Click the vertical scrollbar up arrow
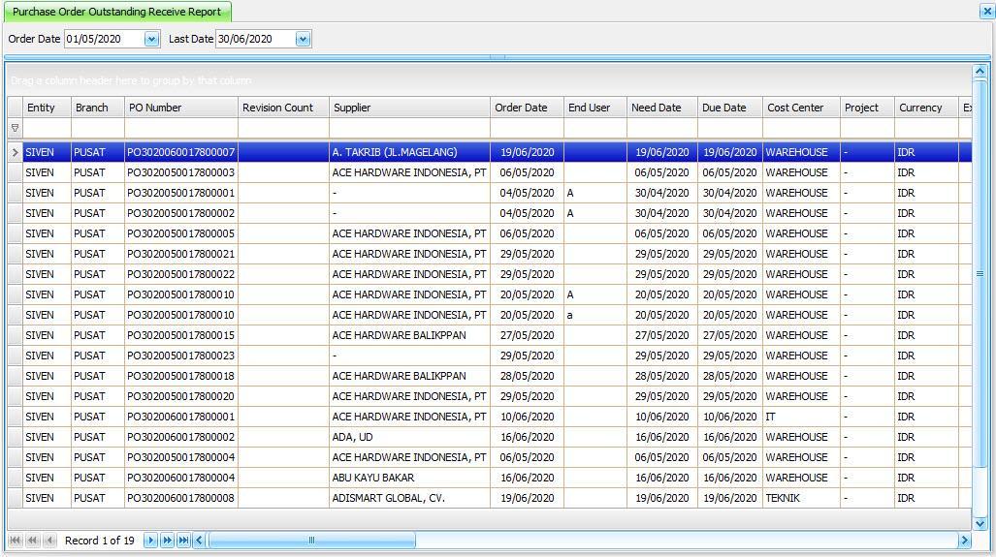The height and width of the screenshot is (557, 996). point(980,72)
